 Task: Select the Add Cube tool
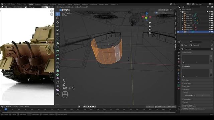58,47
